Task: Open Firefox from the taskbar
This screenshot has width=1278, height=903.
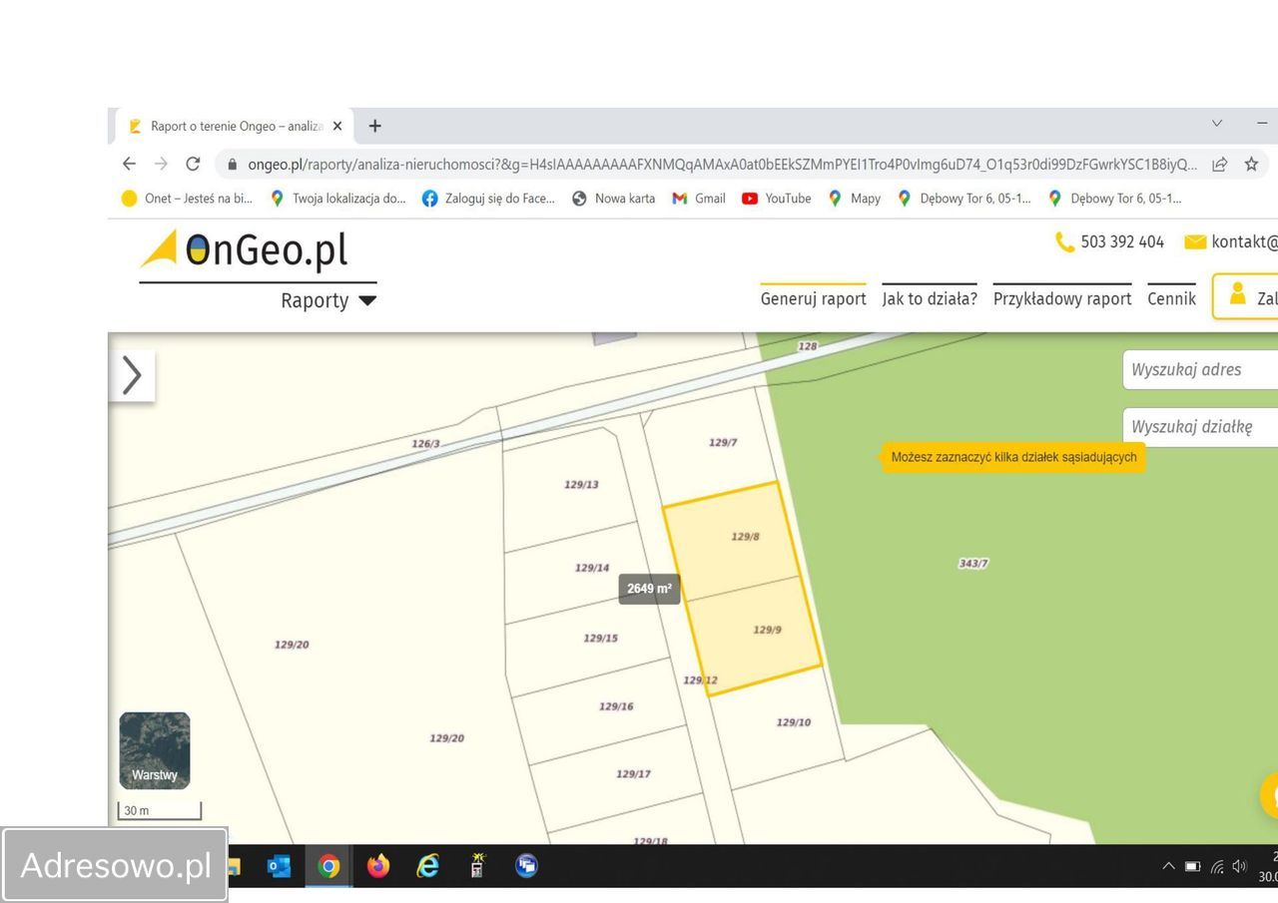Action: tap(378, 866)
